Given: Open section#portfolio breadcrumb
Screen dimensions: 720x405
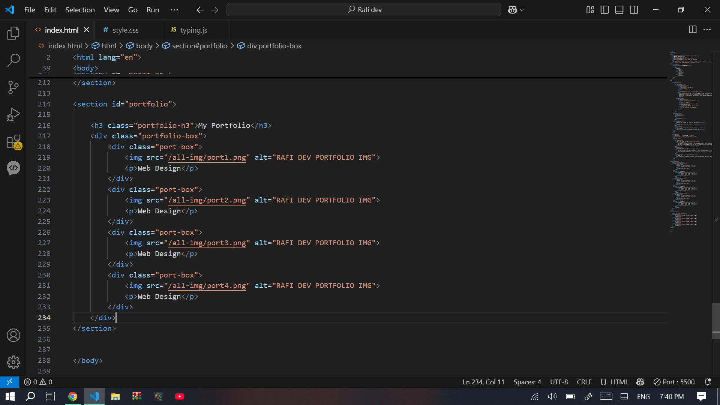Looking at the screenshot, I should click(195, 46).
